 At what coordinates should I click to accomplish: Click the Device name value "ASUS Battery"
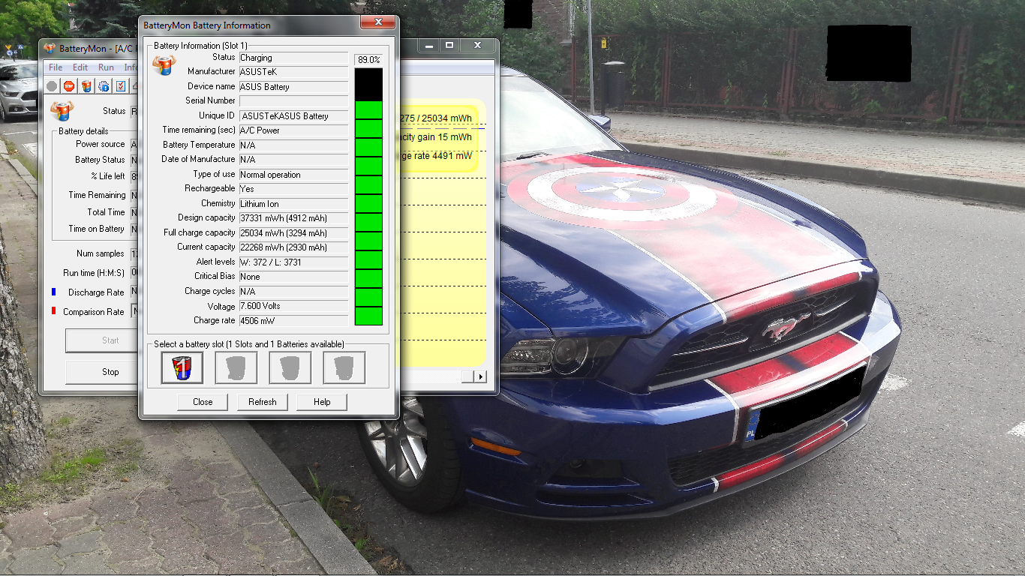[x=293, y=87]
